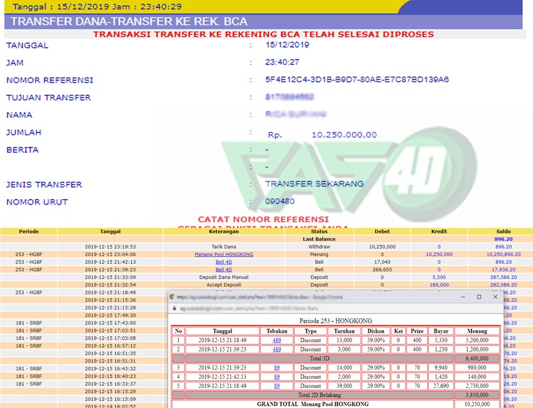This screenshot has width=533, height=408.
Task: Click the Deposit Dana Manual entry
Action: tap(224, 277)
